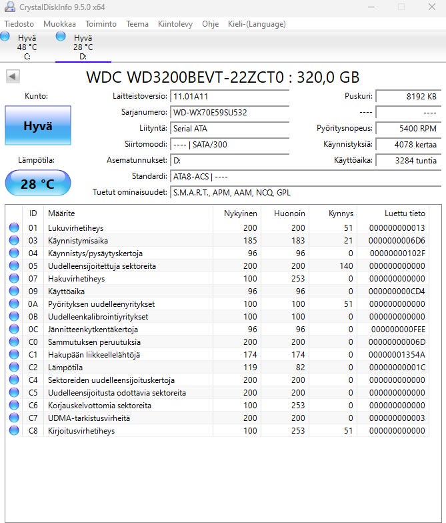This screenshot has height=523, width=446.
Task: Click status icon for Pyörityksen uudelleenyritykset row
Action: [x=14, y=304]
